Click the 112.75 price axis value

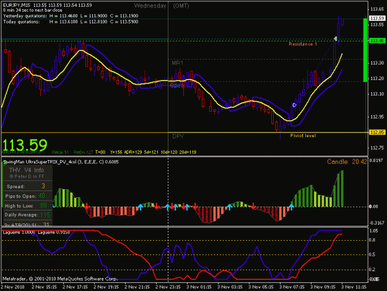[x=377, y=148]
